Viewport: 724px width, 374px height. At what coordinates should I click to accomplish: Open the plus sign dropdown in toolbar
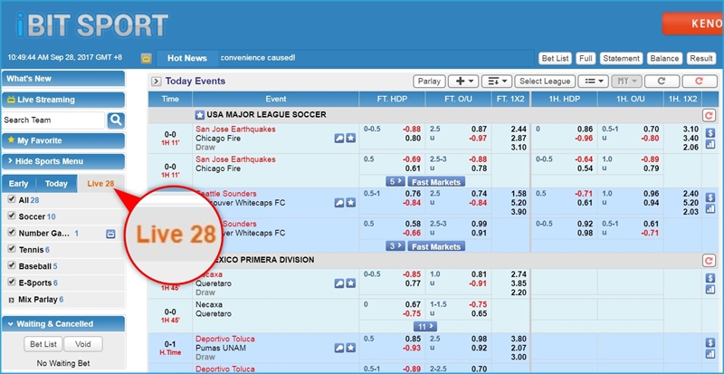462,81
